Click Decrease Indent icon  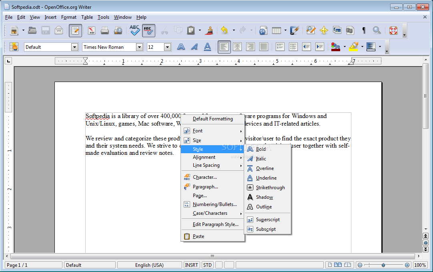tap(307, 47)
